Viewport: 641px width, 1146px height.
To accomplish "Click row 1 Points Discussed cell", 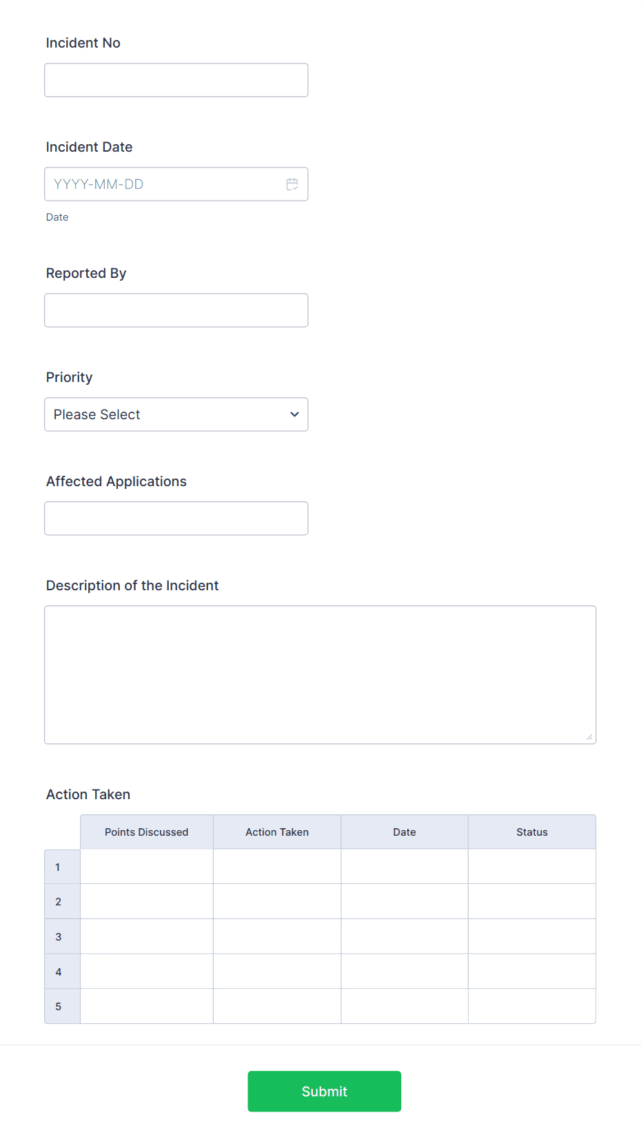I will point(146,866).
